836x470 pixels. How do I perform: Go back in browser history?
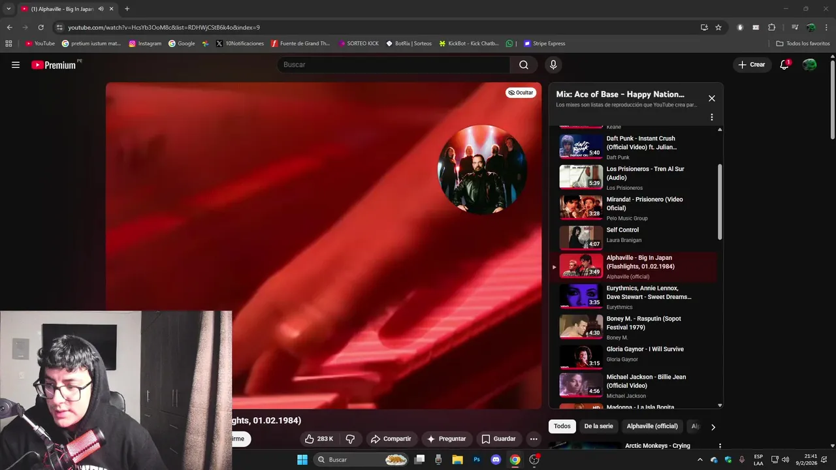point(9,27)
